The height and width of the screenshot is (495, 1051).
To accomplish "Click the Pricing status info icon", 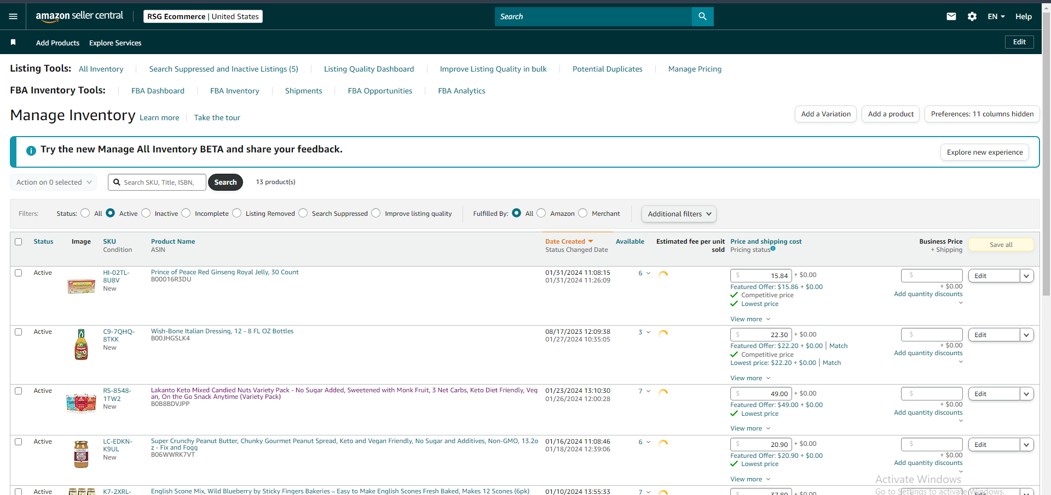I will click(773, 249).
